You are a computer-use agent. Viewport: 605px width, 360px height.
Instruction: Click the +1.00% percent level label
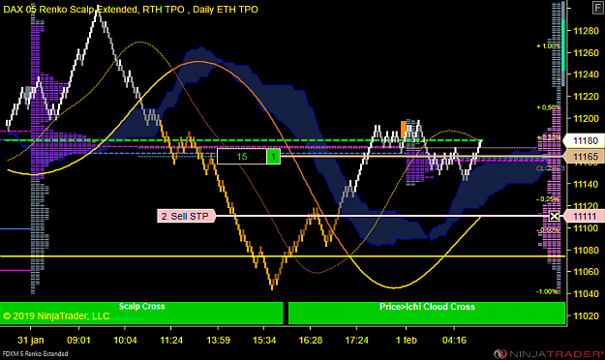548,45
